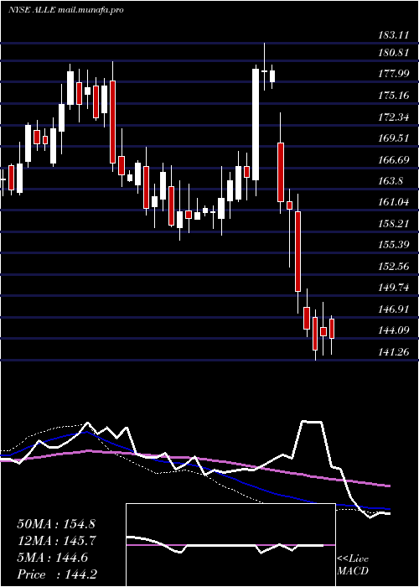Click the 175.16 price axis value
Viewport: 419px width, 587px height.
coord(393,96)
